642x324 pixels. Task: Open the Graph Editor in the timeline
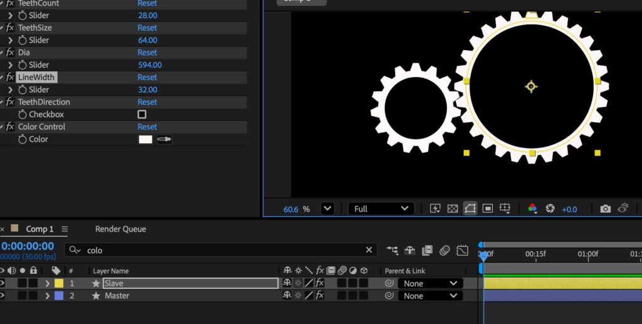[462, 250]
